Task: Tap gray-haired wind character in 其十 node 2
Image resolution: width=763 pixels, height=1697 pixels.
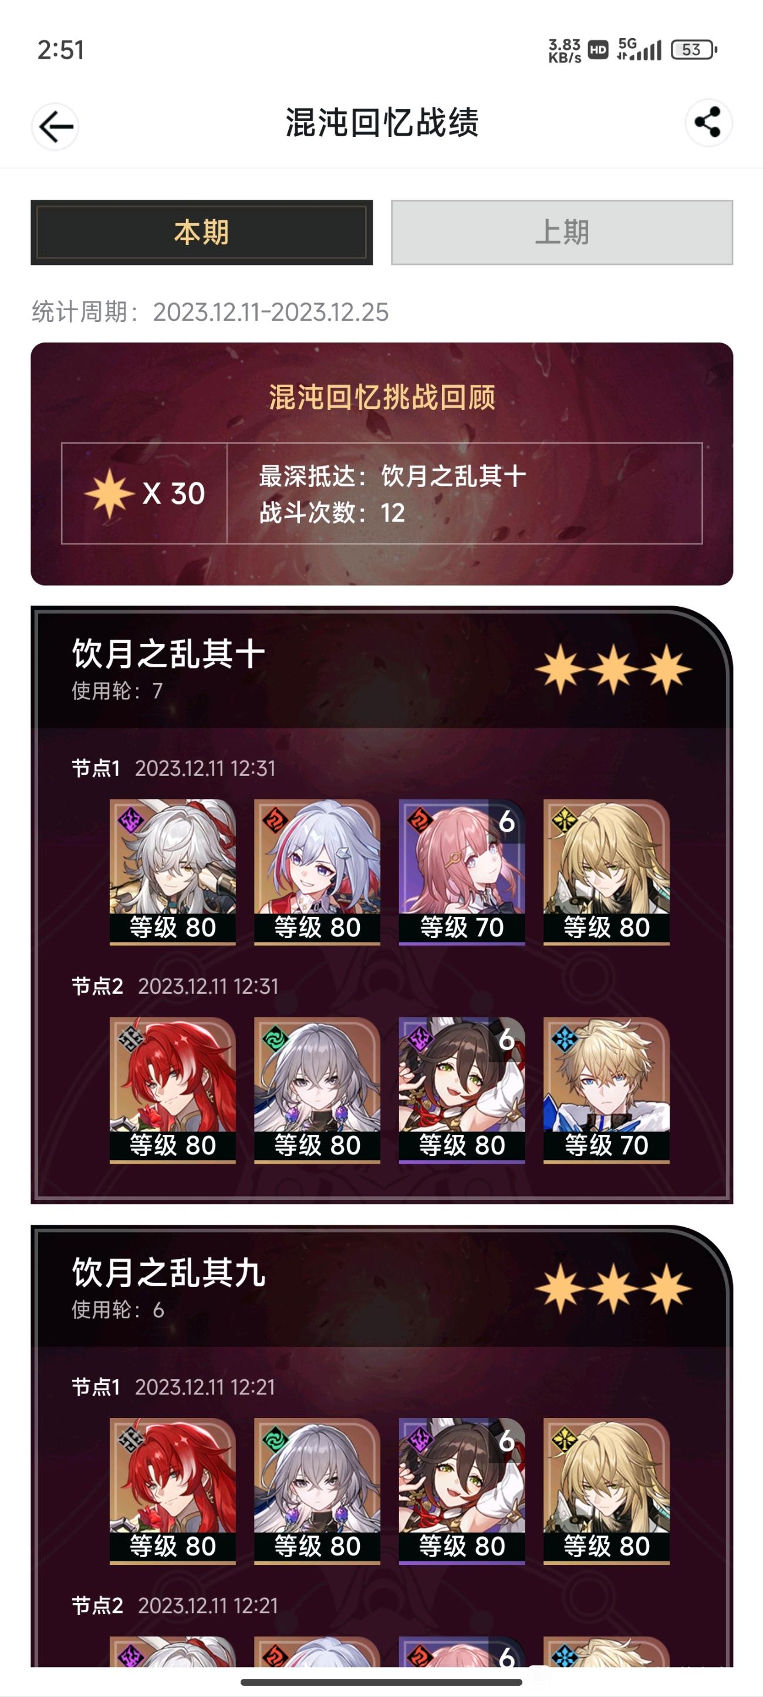Action: (x=318, y=1090)
